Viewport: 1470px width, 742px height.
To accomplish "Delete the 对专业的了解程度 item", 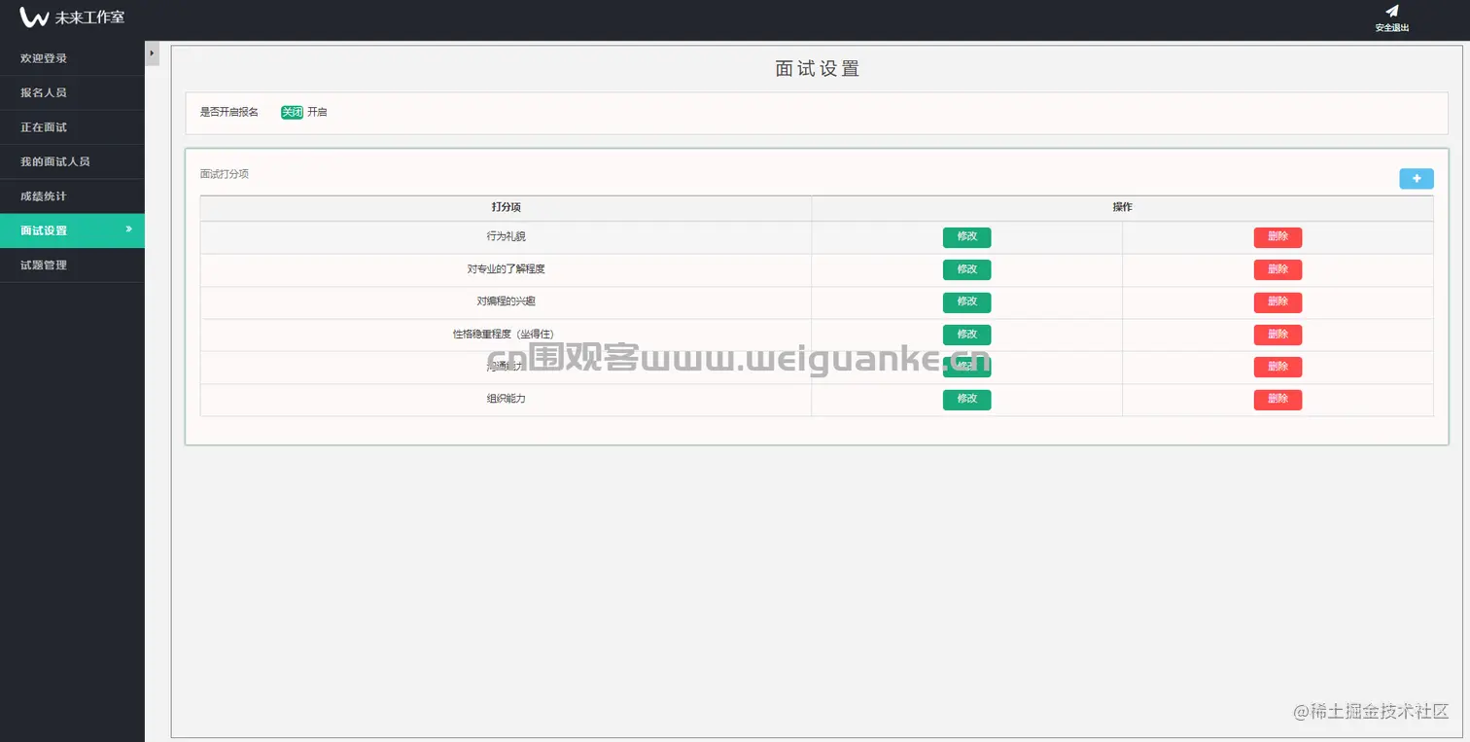I will [x=1277, y=269].
